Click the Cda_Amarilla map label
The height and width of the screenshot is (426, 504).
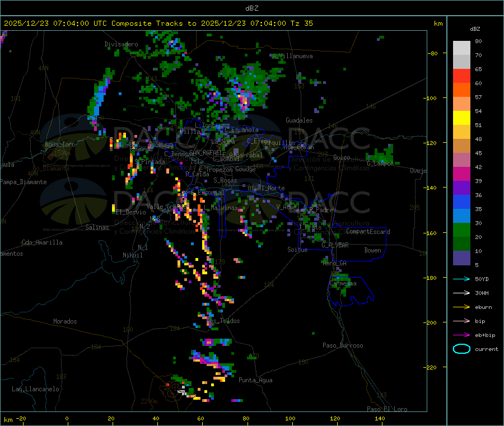click(42, 242)
